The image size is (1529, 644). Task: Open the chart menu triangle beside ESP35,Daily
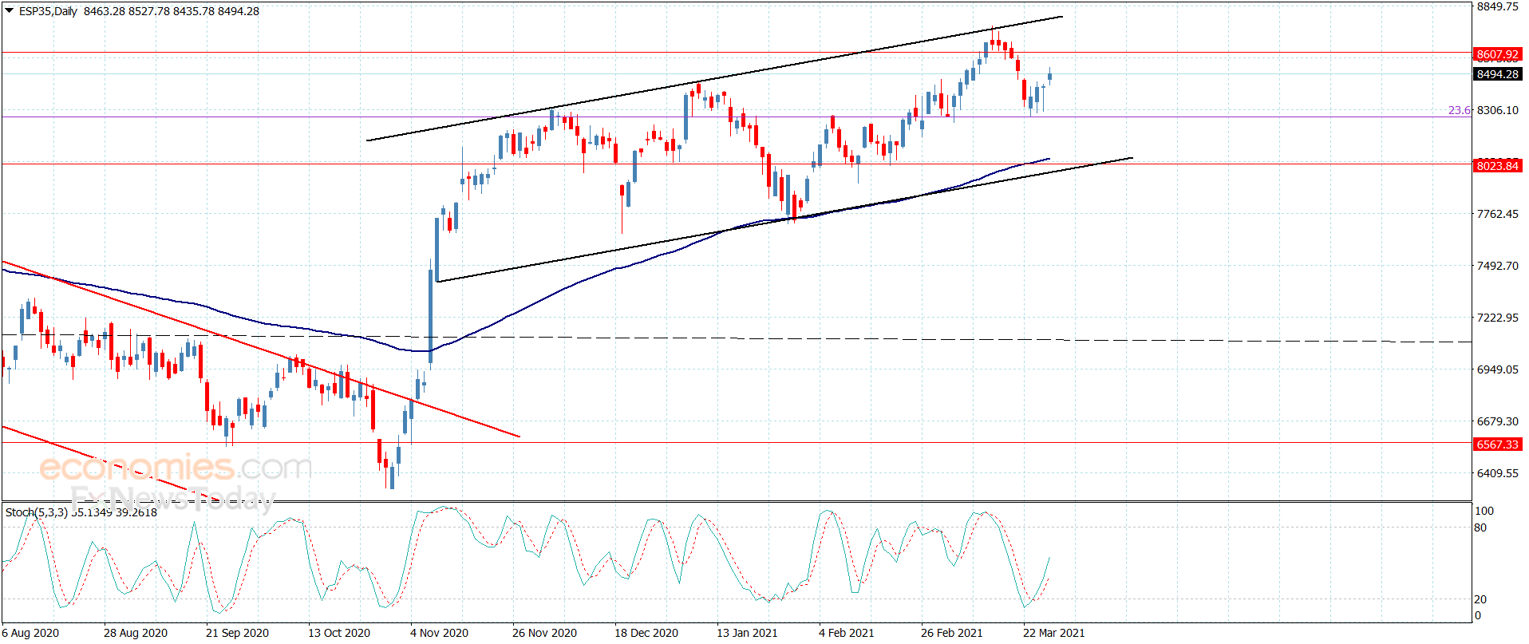pyautogui.click(x=10, y=11)
